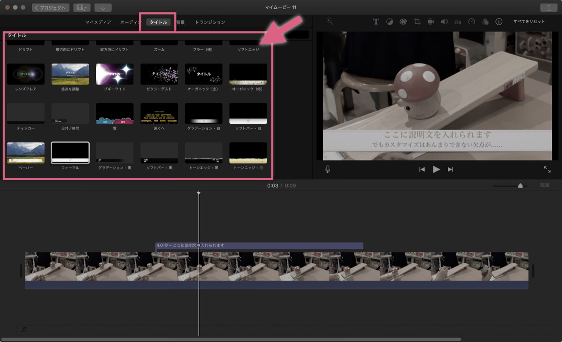Select the タイトル tab
This screenshot has width=562, height=342.
159,22
